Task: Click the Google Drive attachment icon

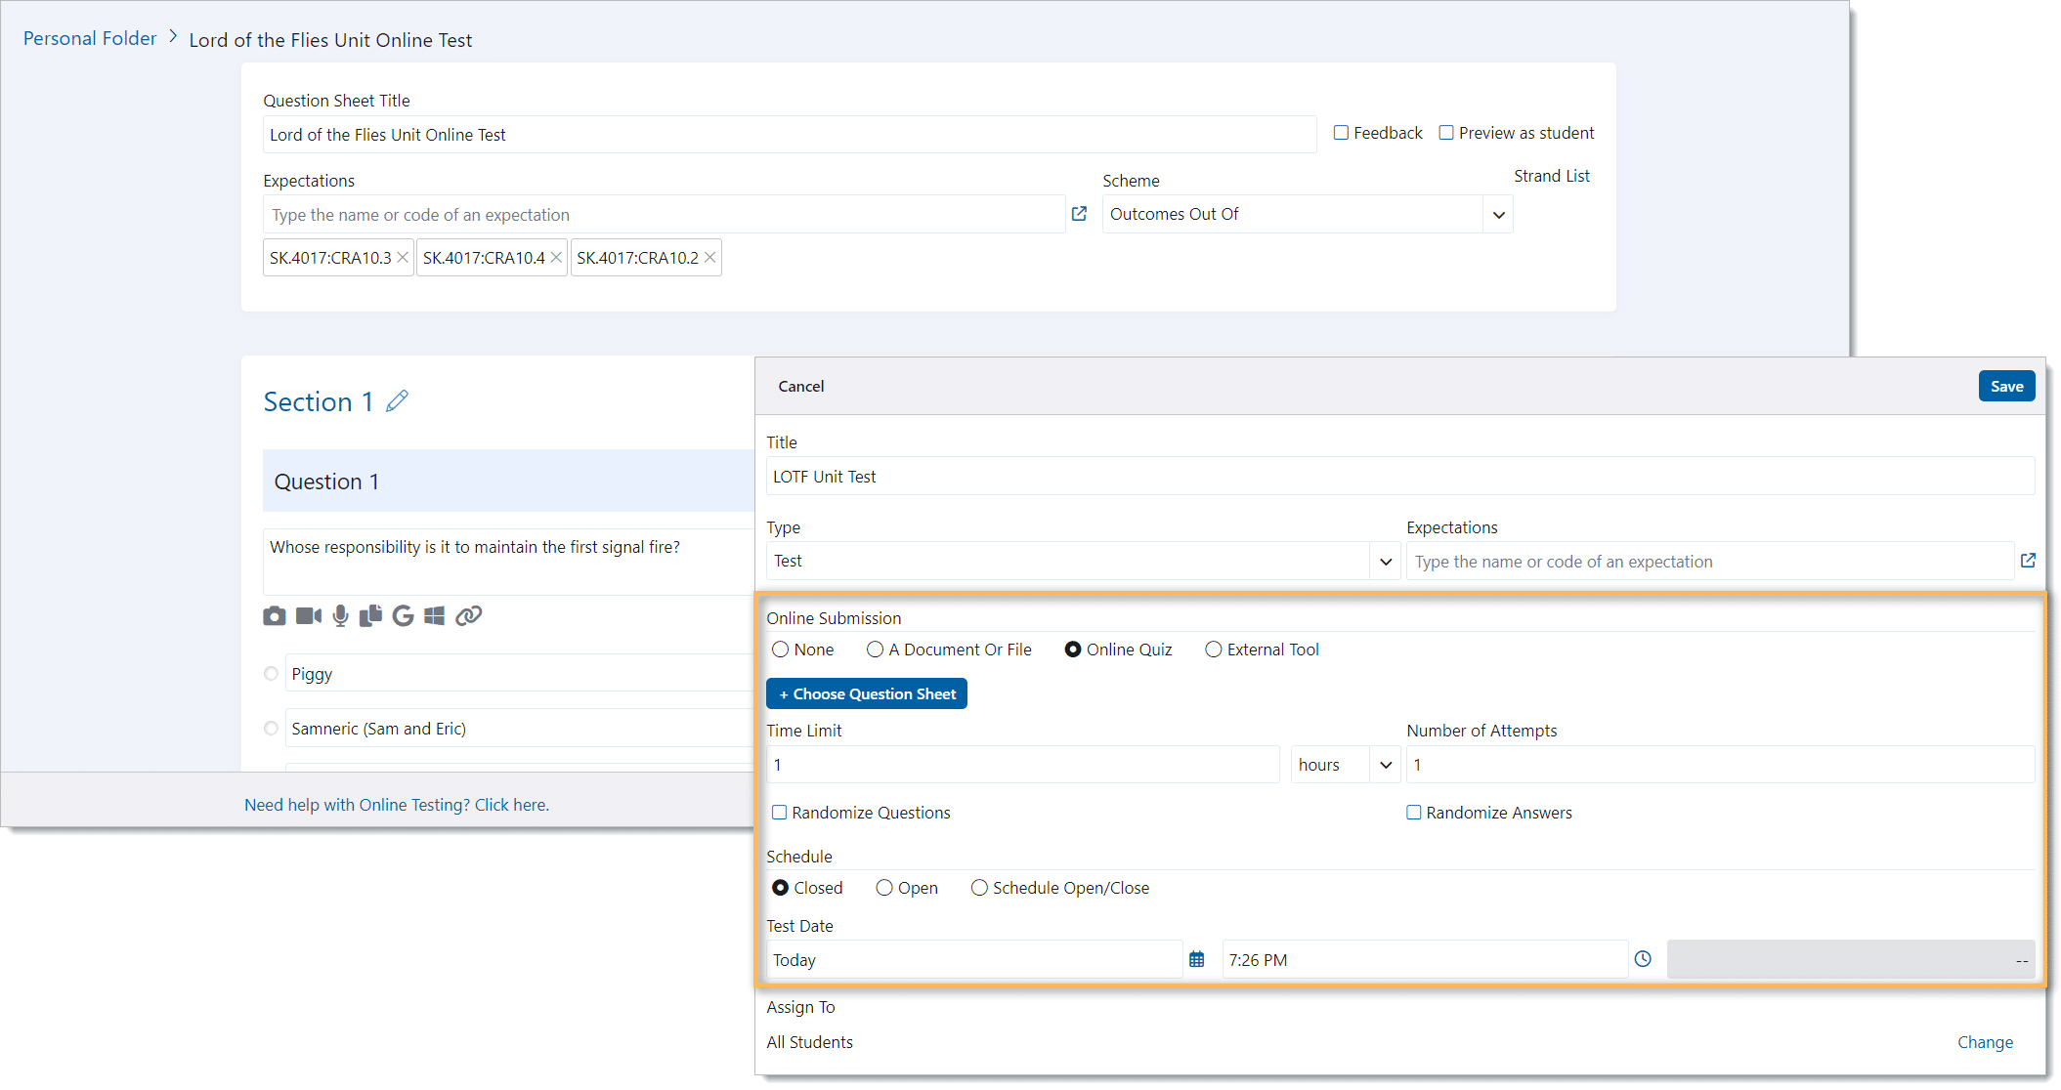Action: (x=403, y=616)
